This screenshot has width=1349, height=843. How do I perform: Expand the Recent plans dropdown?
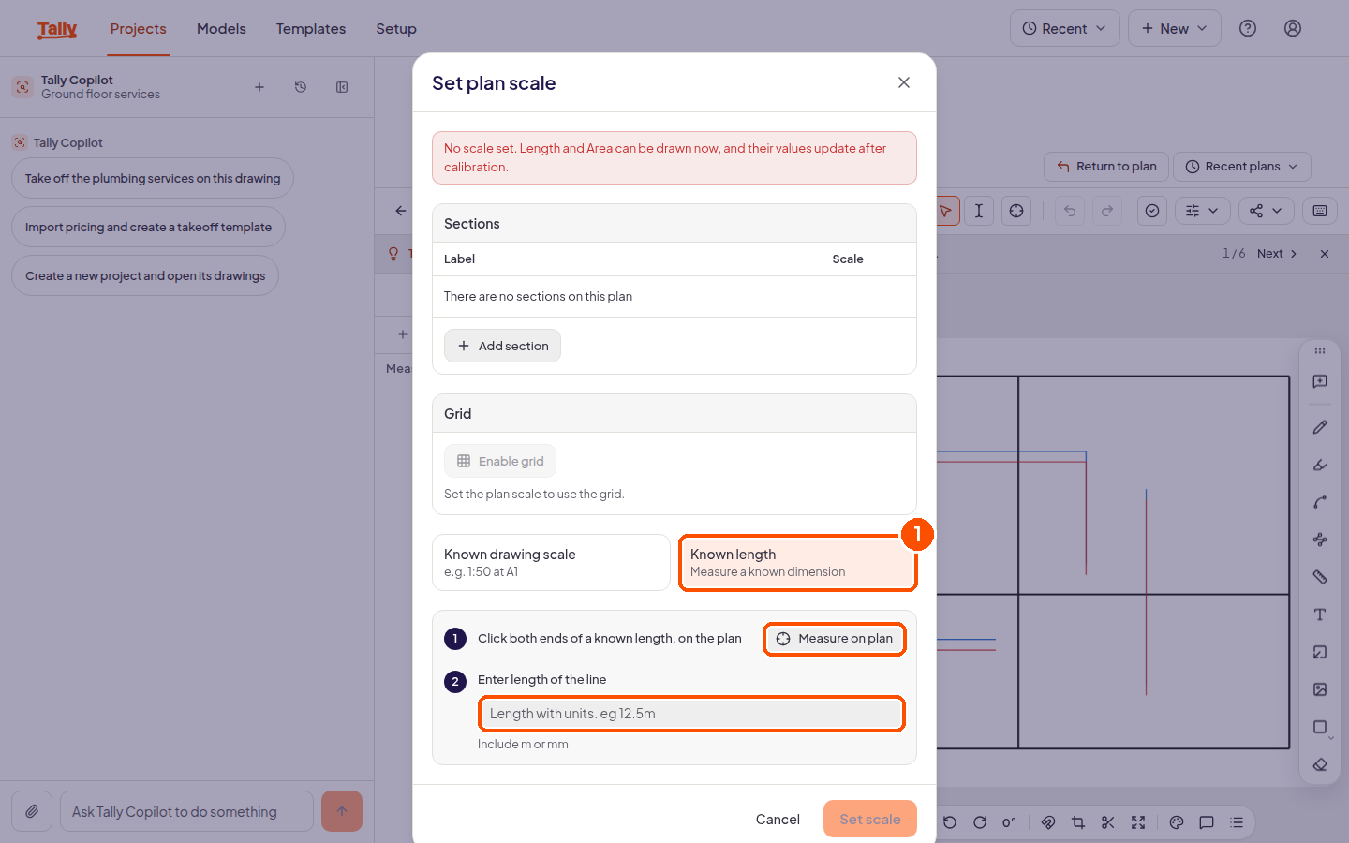tap(1242, 167)
